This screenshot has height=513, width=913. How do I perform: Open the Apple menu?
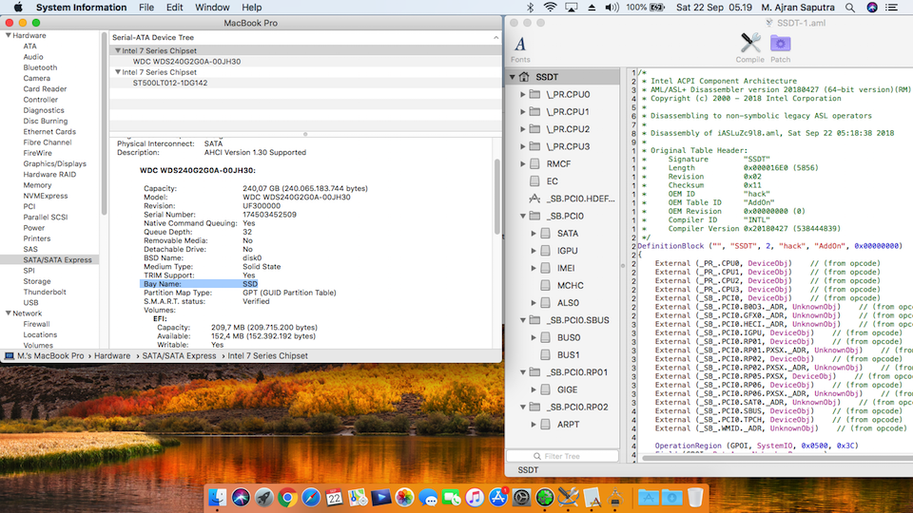tap(18, 8)
